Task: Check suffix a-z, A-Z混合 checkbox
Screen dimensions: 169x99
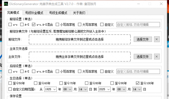Action: [x=34, y=71]
